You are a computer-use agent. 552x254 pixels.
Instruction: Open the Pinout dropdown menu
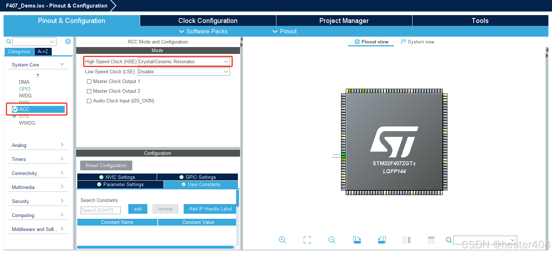tap(285, 31)
